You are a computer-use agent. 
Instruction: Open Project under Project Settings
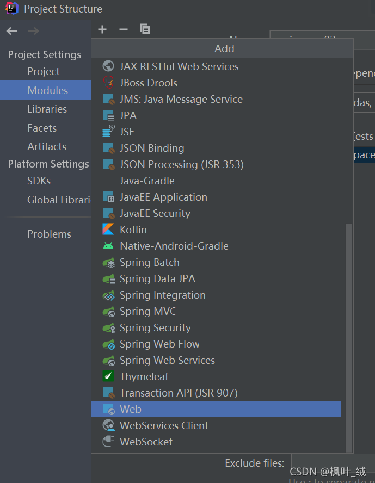point(45,71)
